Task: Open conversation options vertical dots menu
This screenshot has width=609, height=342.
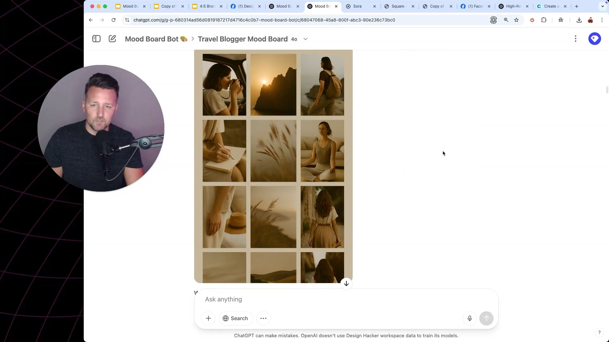Action: [575, 39]
